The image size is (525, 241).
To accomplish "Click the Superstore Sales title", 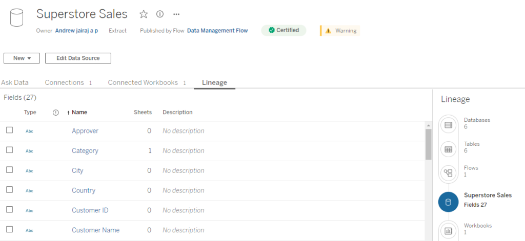I will (x=82, y=14).
